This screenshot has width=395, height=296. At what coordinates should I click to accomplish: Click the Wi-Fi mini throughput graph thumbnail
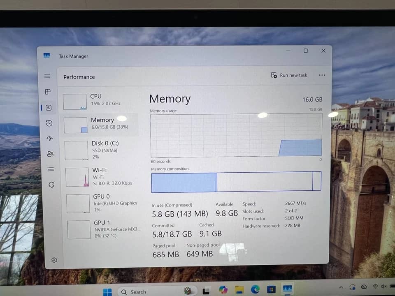77,177
